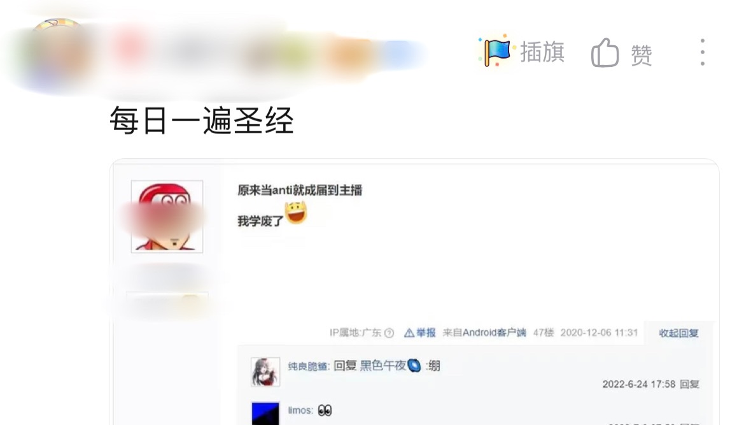Click the post title 每日一遍圣经

tap(202, 120)
